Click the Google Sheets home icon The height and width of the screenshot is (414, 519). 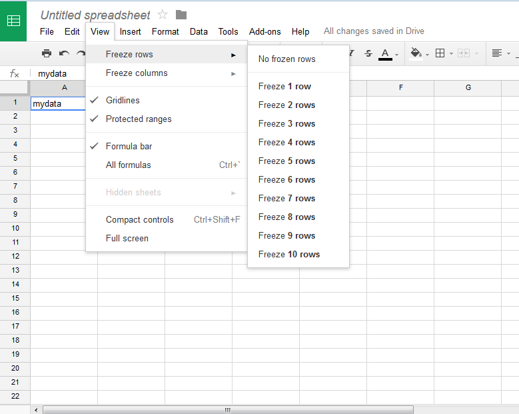point(13,21)
